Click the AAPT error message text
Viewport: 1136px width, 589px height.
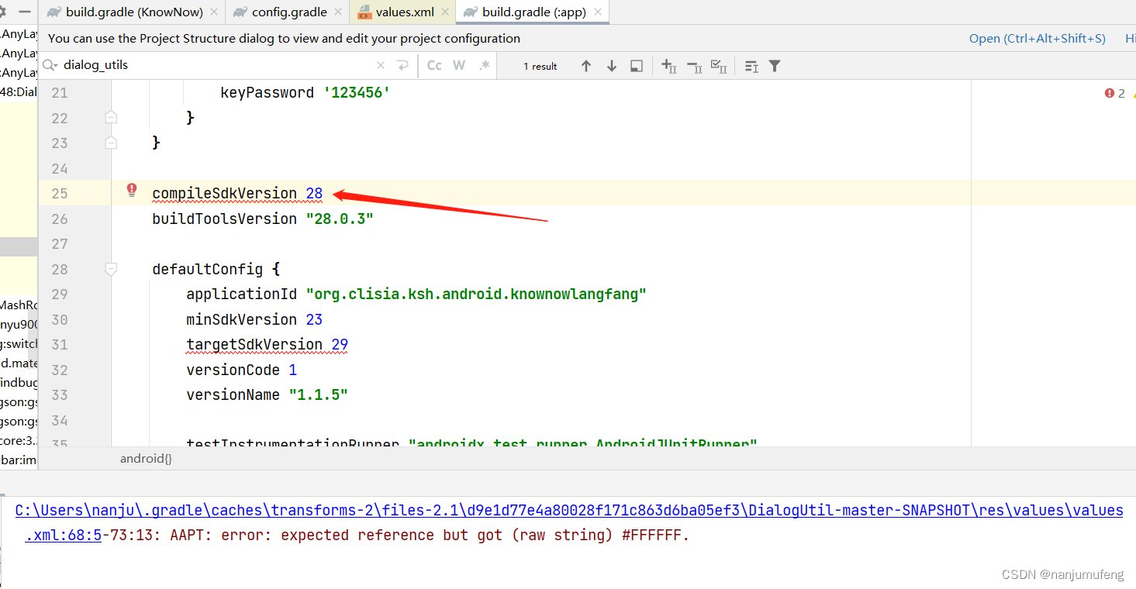[430, 535]
